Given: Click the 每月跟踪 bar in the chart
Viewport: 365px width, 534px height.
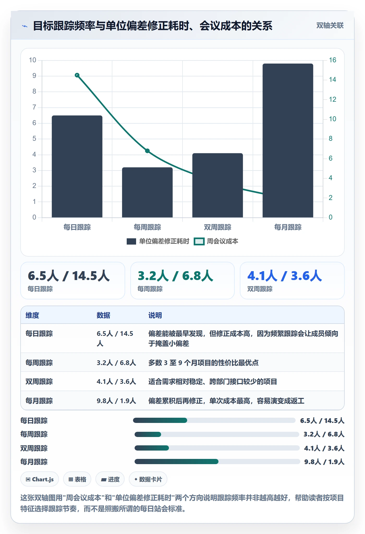Looking at the screenshot, I should point(288,141).
